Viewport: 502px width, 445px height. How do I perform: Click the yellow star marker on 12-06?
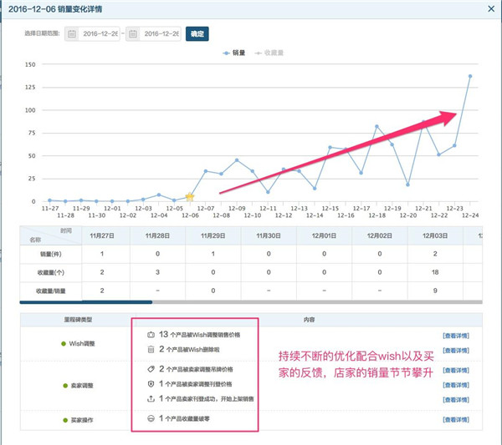(x=189, y=197)
